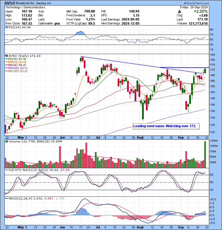Image resolution: width=222 pixels, height=230 pixels.
Task: Click the Sep label on the price chart date axis
Action: click(x=181, y=138)
